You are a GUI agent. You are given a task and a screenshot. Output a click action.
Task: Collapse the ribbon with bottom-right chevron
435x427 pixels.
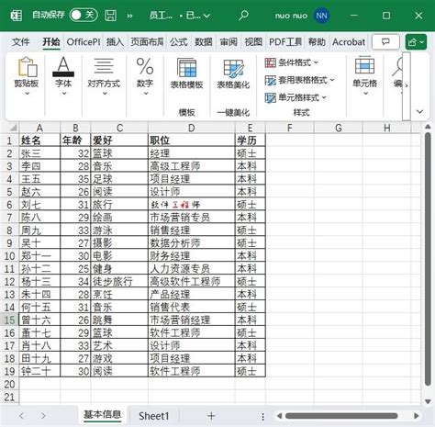[x=419, y=112]
